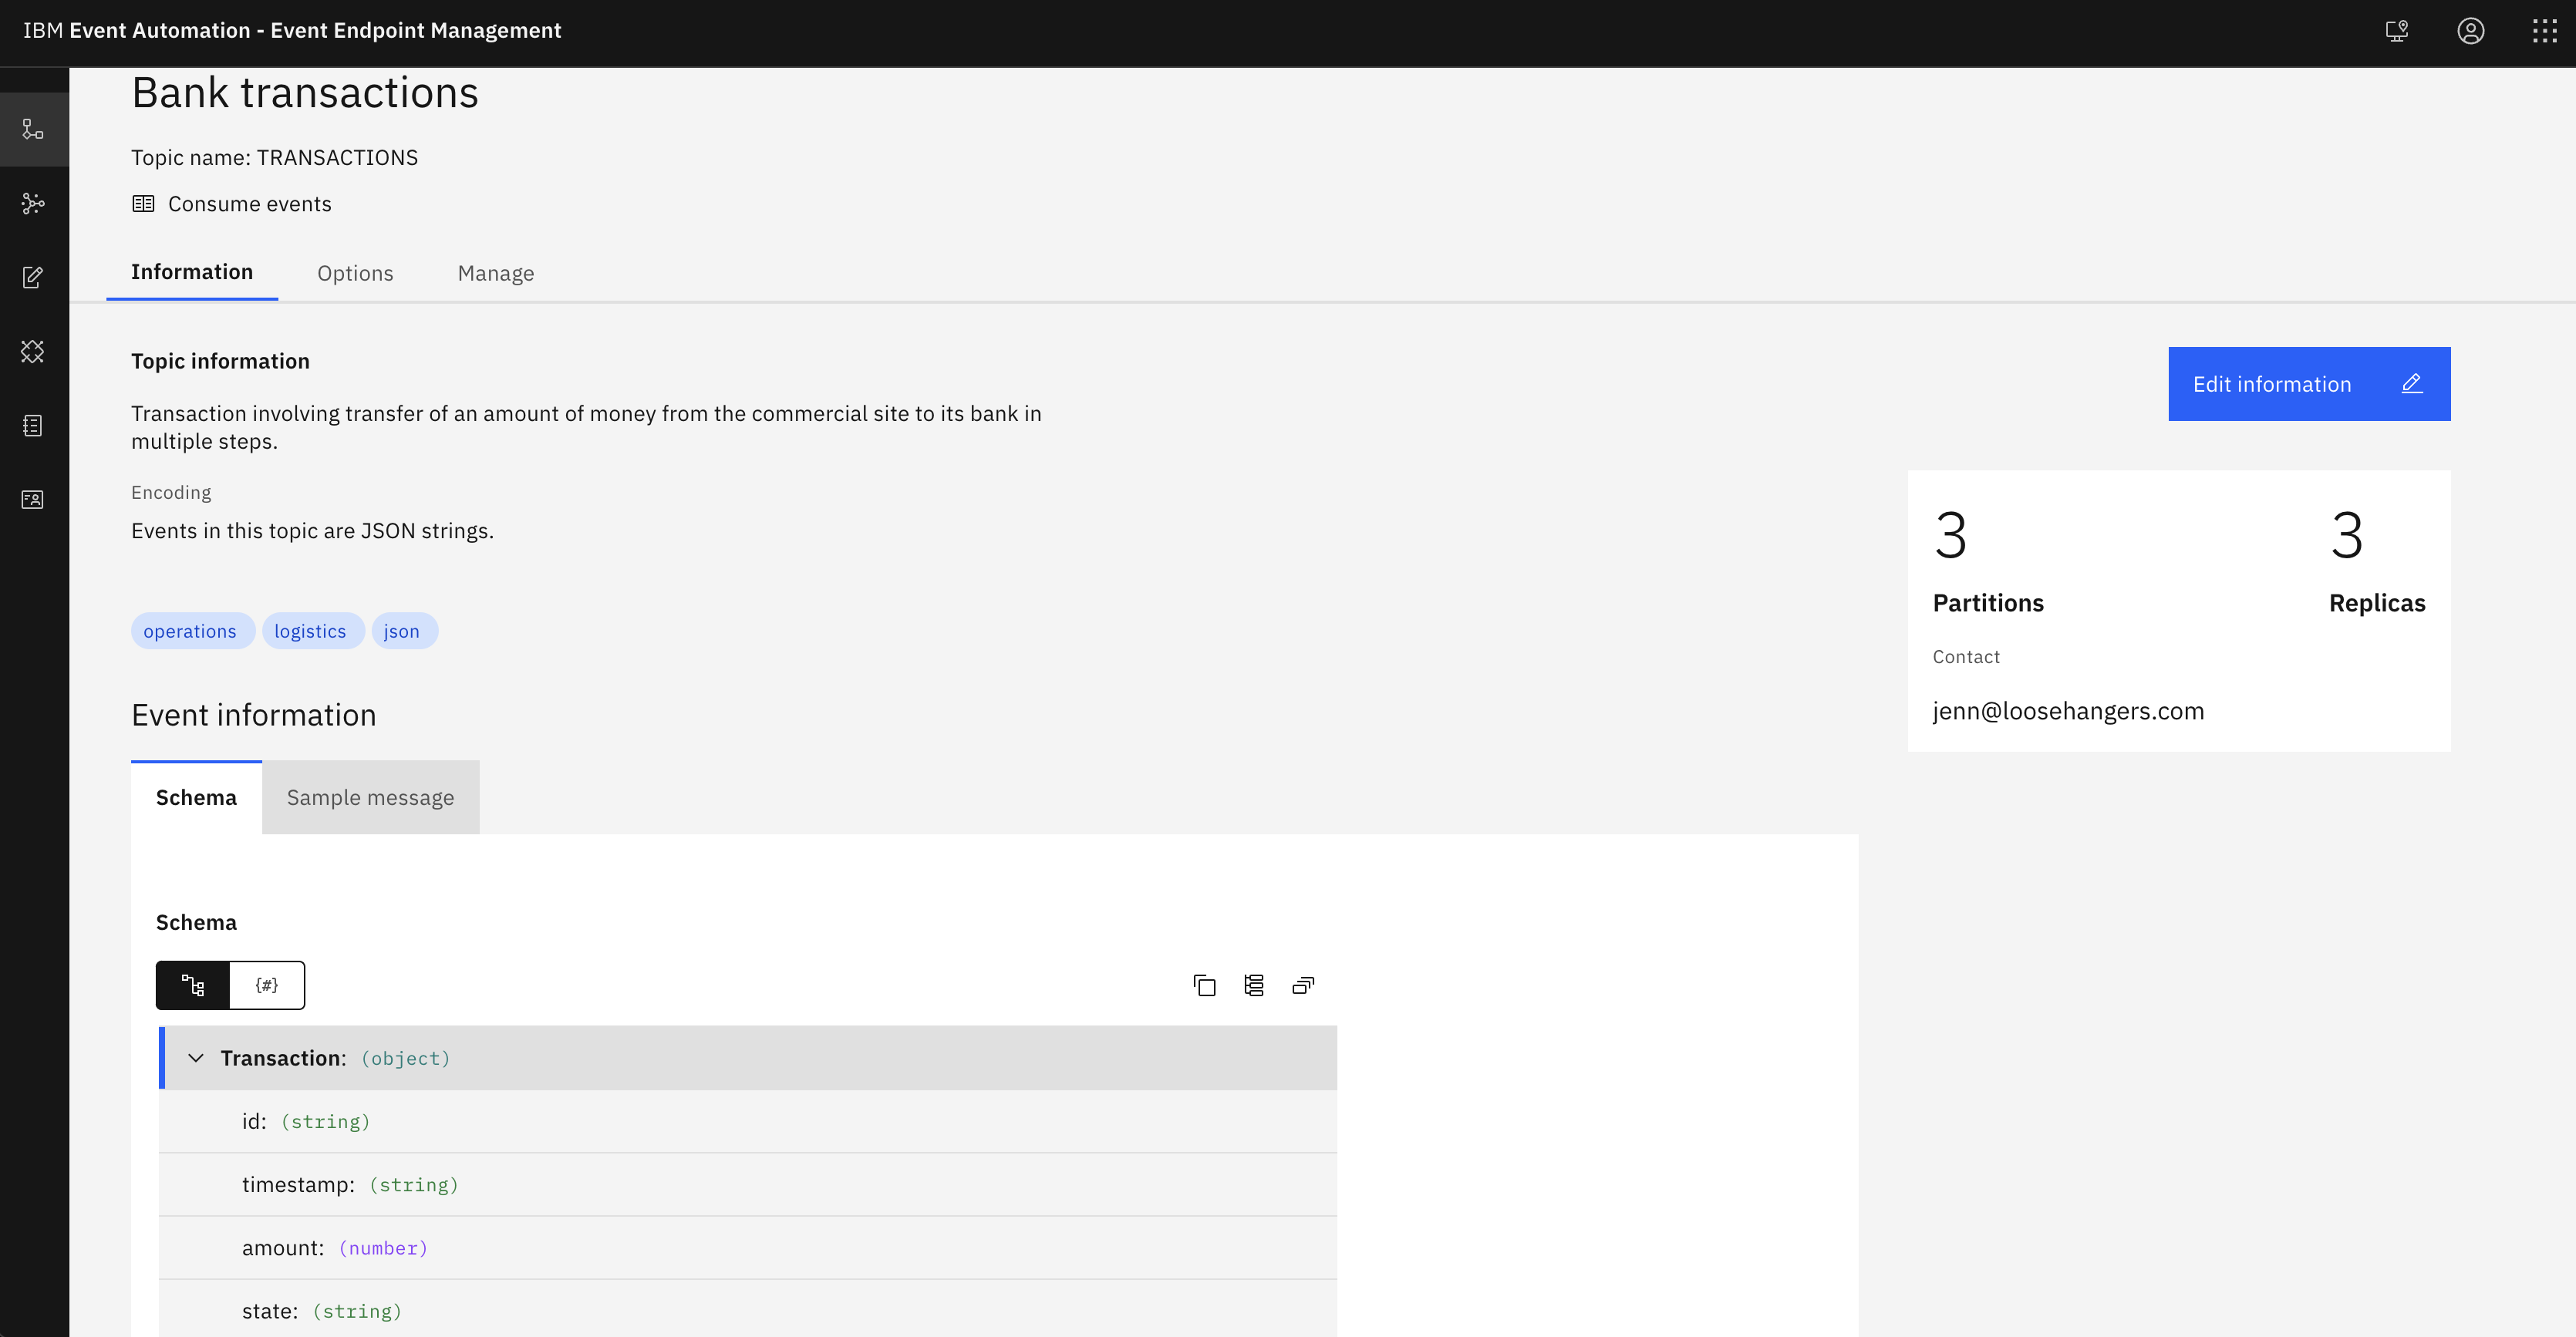Image resolution: width=2576 pixels, height=1337 pixels.
Task: Click the Event information heading
Action: pos(254,715)
